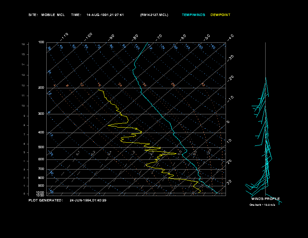
Task: Click the 16 km altitude scale label
Action: click(x=23, y=44)
